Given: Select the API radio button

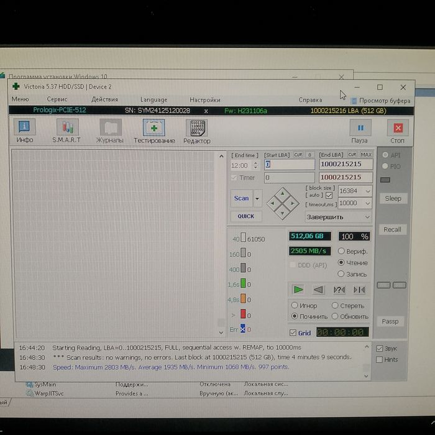Looking at the screenshot, I should tap(385, 155).
